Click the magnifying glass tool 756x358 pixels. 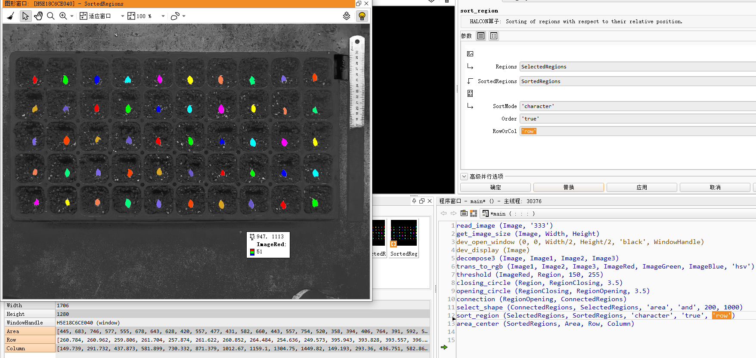[50, 16]
